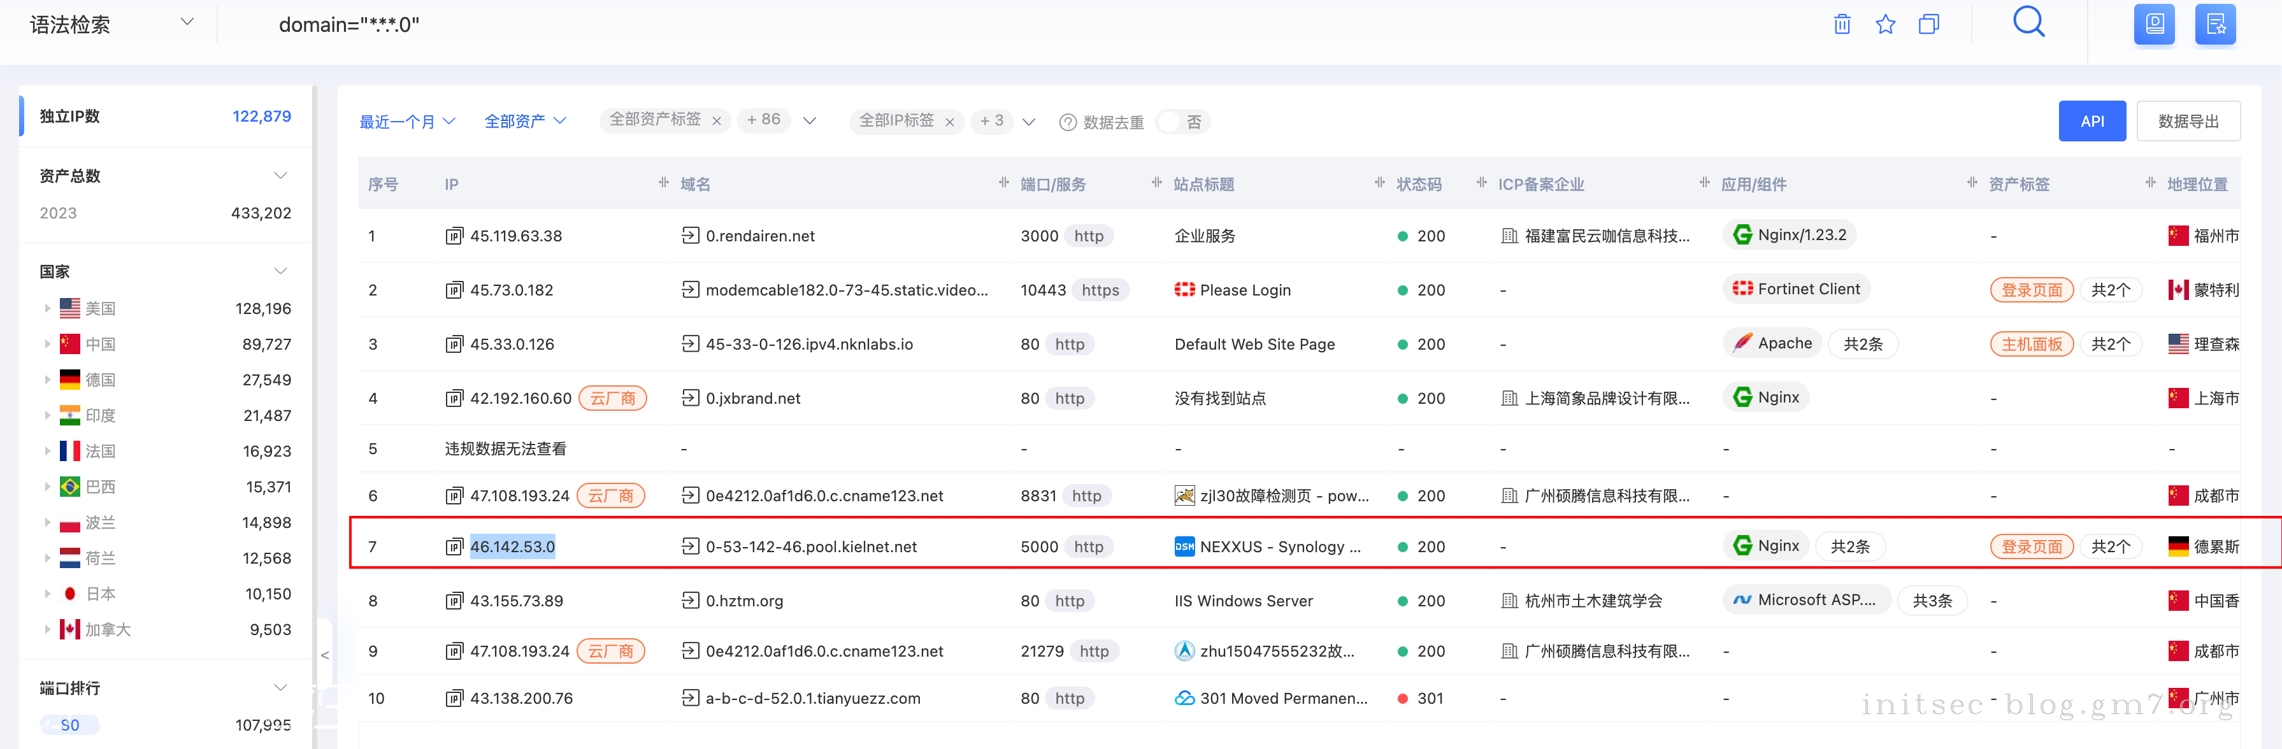Click the star favorite icon
Viewport: 2282px width, 749px height.
[1885, 24]
